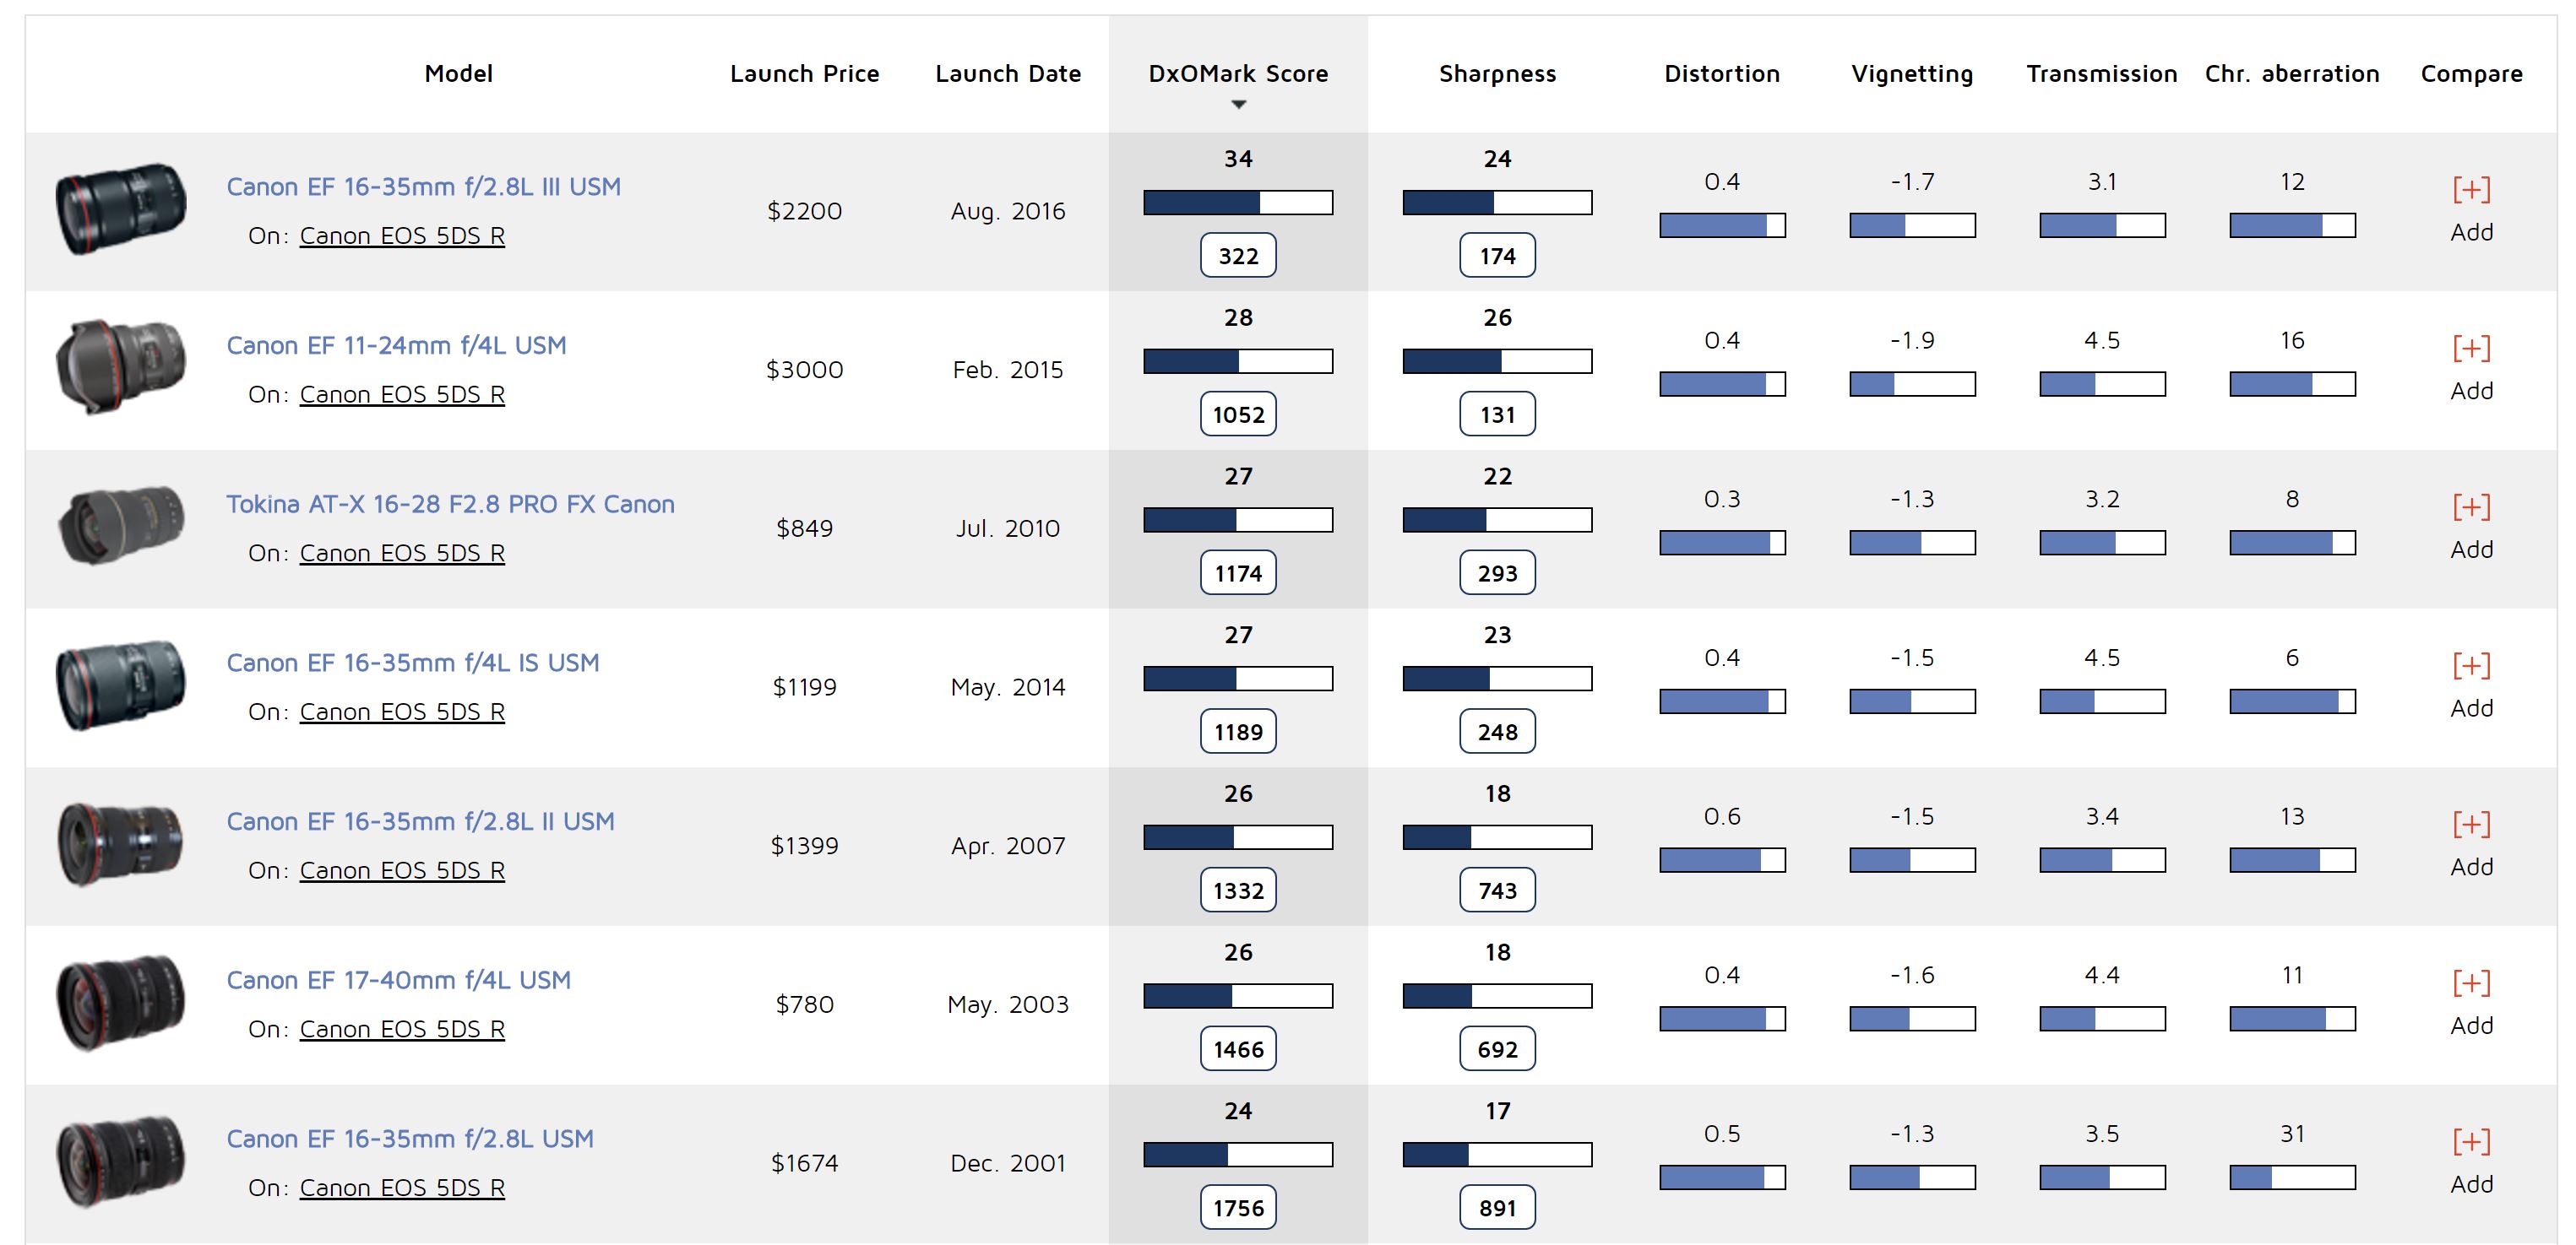
Task: Open Tokina AT-X 16-28 F2.8 PRO FX link
Action: pos(450,505)
